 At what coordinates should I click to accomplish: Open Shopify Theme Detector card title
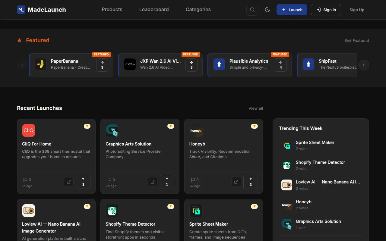(131, 224)
